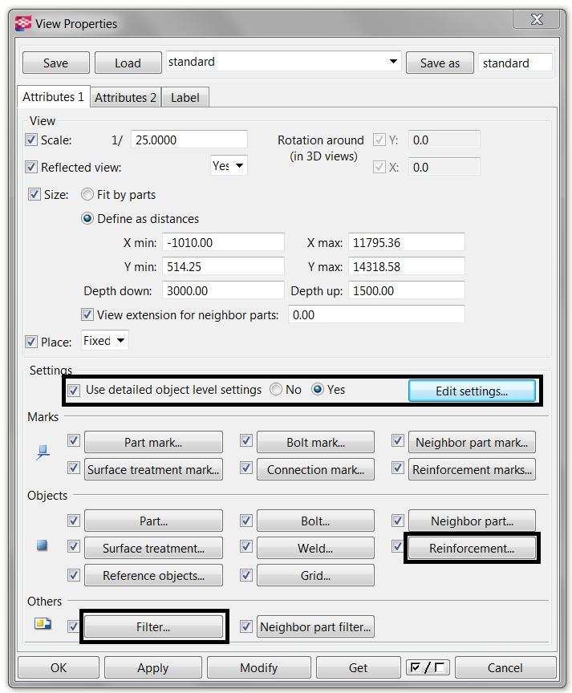The image size is (572, 693).
Task: Open Reinforcement marks properties
Action: click(472, 469)
